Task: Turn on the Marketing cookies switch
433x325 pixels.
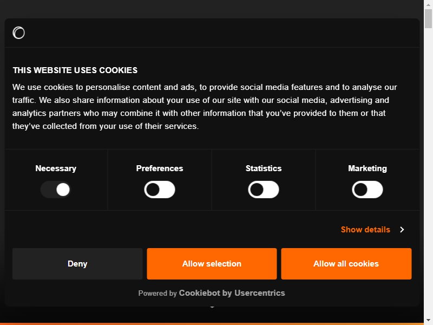Action: pos(368,190)
